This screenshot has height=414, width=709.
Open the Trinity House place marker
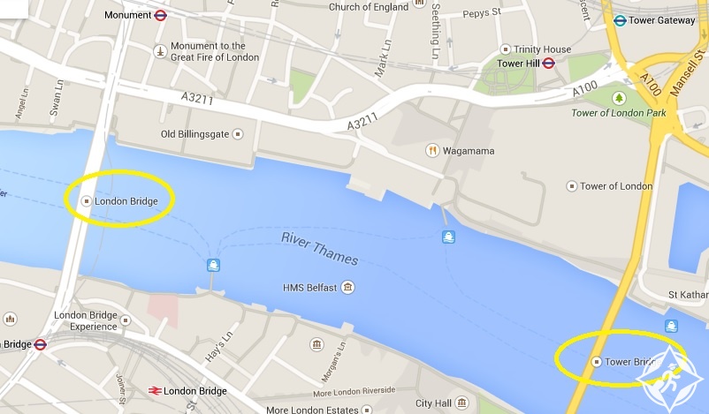(x=505, y=49)
